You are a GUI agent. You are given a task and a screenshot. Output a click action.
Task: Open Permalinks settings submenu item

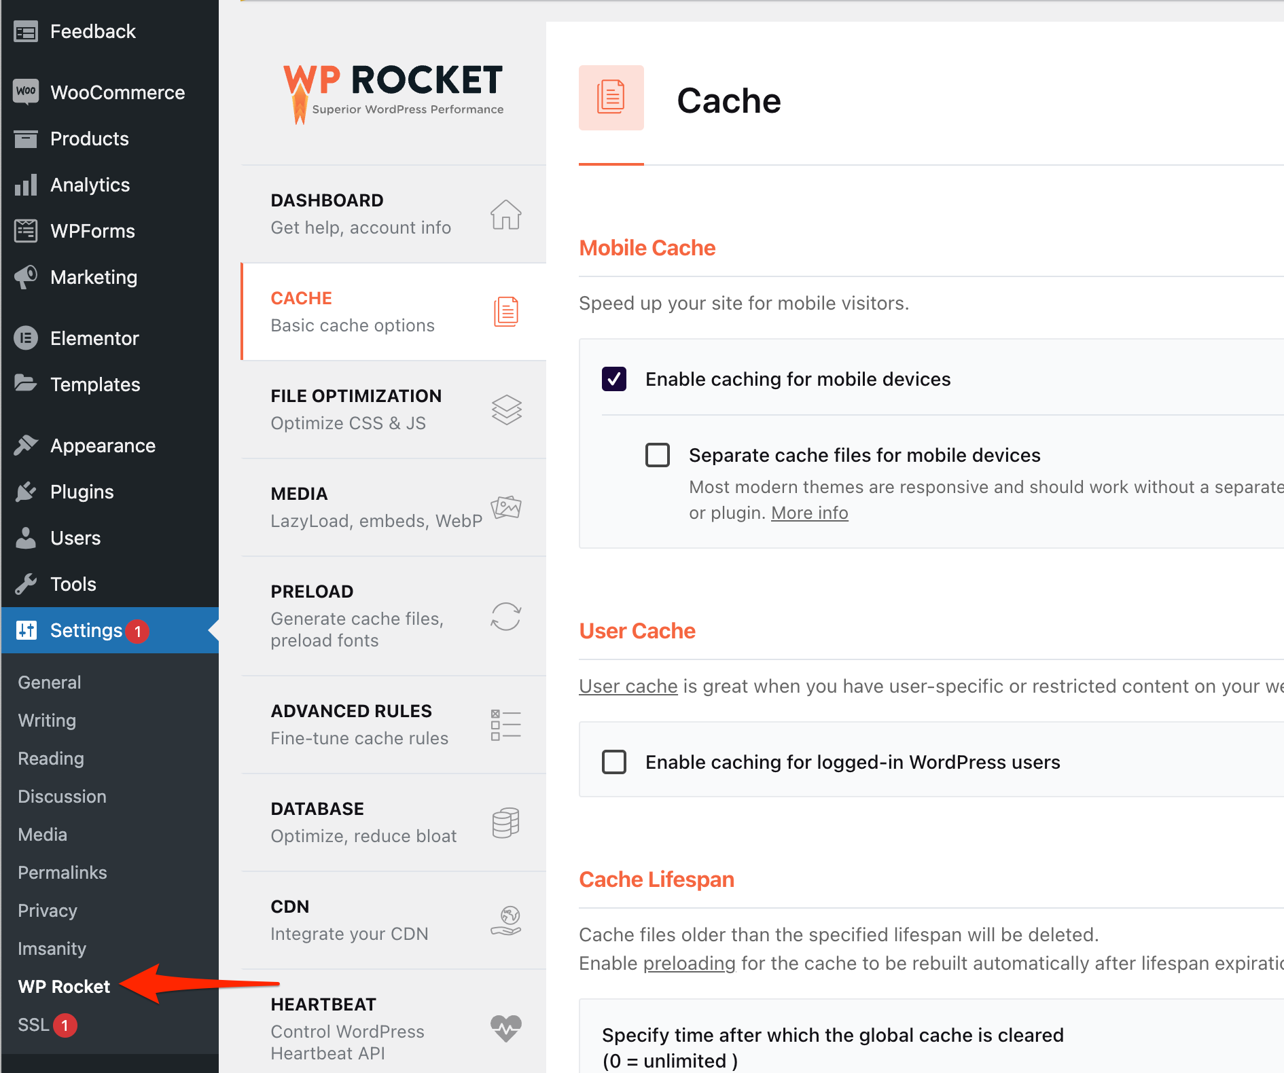(x=63, y=873)
